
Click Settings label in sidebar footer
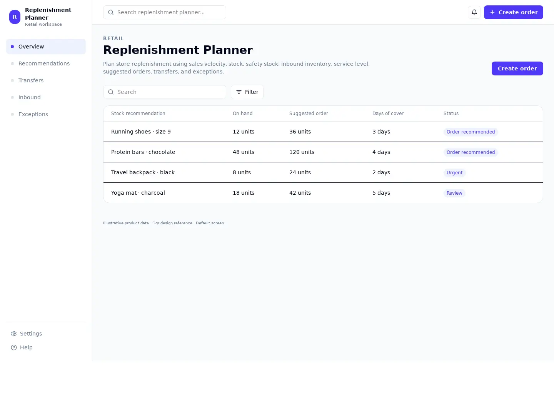[x=31, y=334]
